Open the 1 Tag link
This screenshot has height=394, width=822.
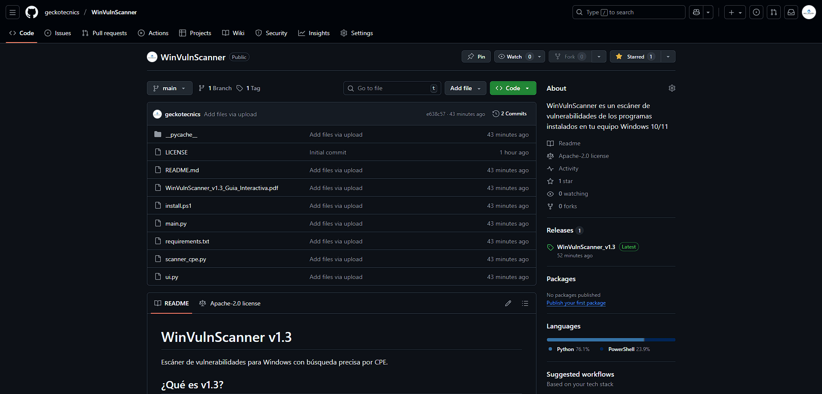tap(249, 88)
